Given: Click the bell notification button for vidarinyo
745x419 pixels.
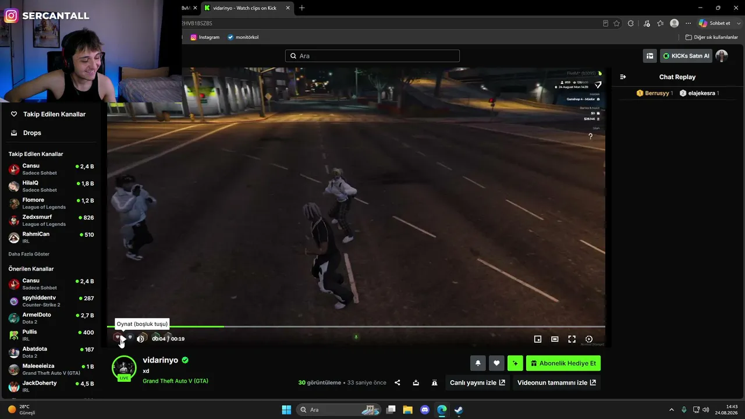Looking at the screenshot, I should tap(478, 363).
